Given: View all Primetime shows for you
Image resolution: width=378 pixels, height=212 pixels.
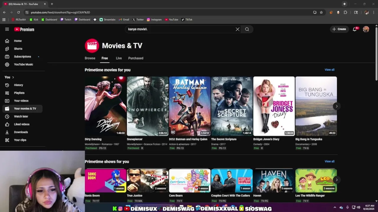Looking at the screenshot, I should coord(329,161).
